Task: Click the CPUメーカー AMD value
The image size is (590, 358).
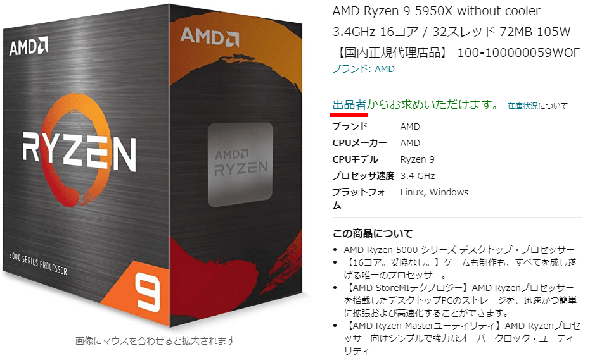Action: tap(410, 143)
